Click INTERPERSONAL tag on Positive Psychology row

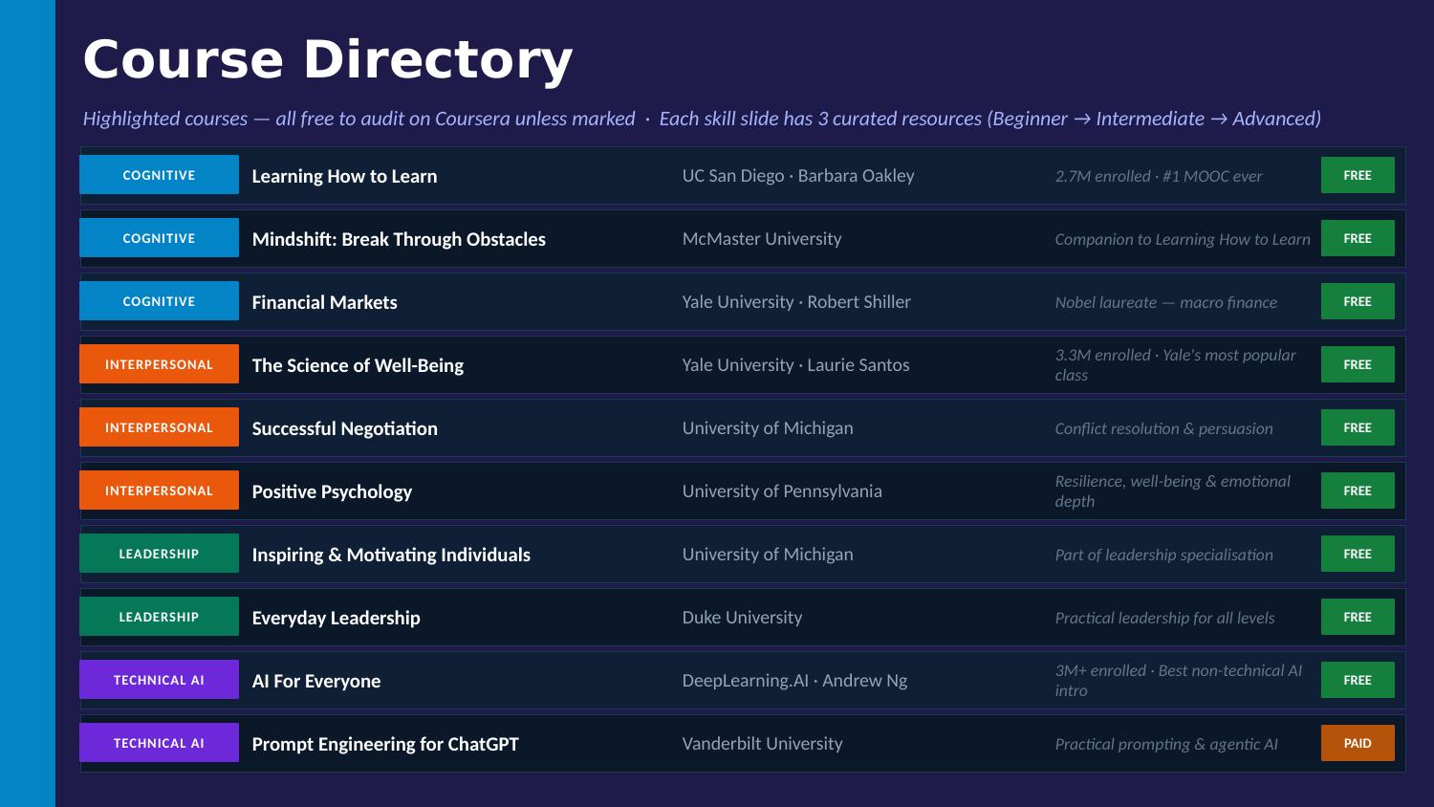[159, 491]
